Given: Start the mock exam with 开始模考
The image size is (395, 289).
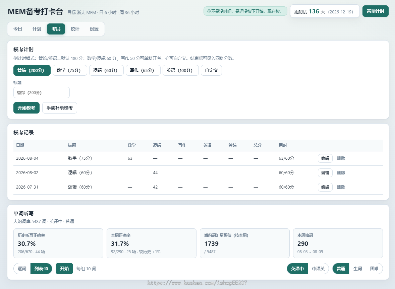Looking at the screenshot, I should (26, 108).
